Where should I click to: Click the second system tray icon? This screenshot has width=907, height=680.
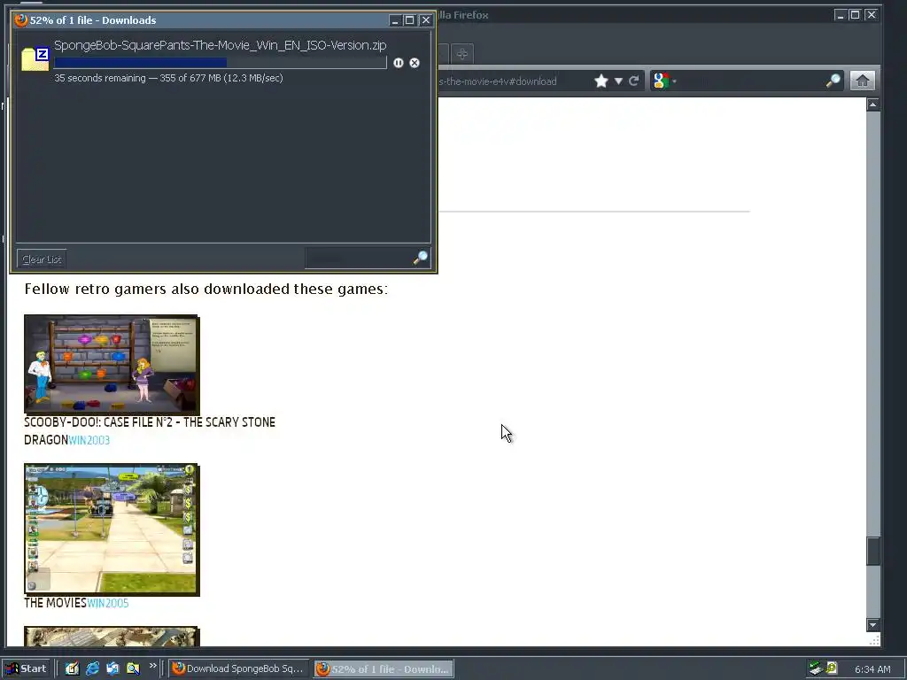831,668
